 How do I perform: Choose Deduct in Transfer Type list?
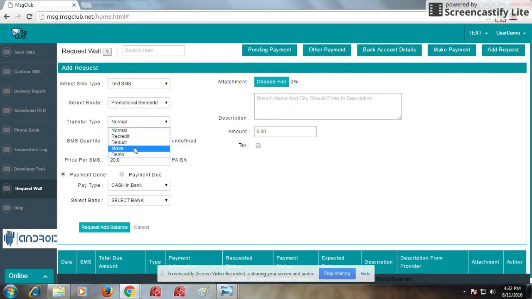pyautogui.click(x=139, y=142)
